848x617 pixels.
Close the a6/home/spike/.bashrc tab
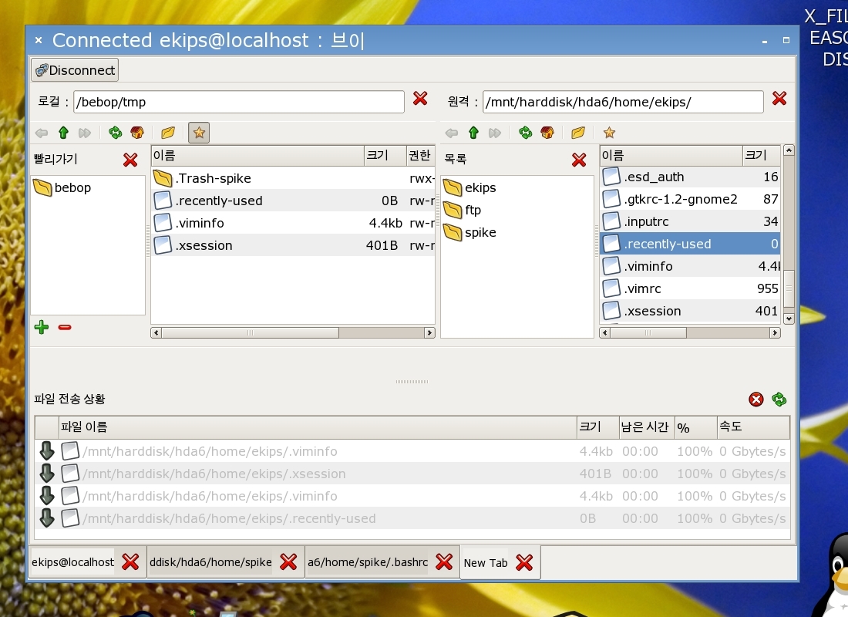[x=444, y=562]
